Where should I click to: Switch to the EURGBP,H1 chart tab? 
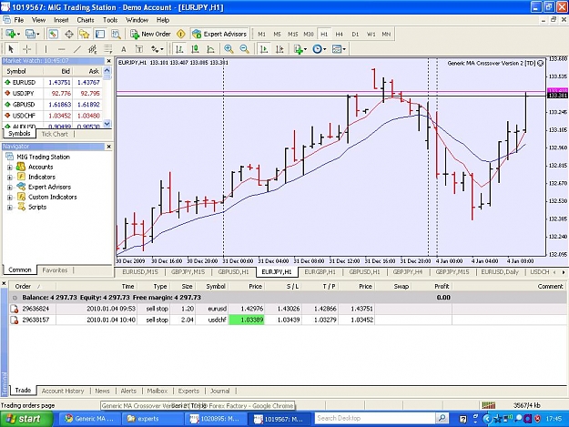[x=320, y=271]
